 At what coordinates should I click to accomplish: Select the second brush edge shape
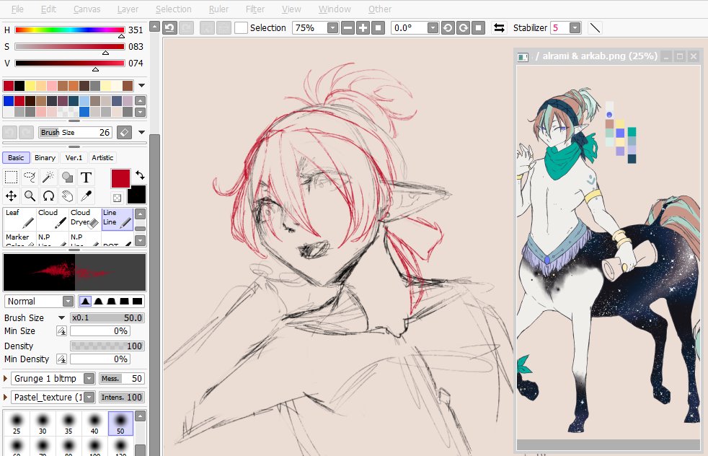tap(99, 301)
